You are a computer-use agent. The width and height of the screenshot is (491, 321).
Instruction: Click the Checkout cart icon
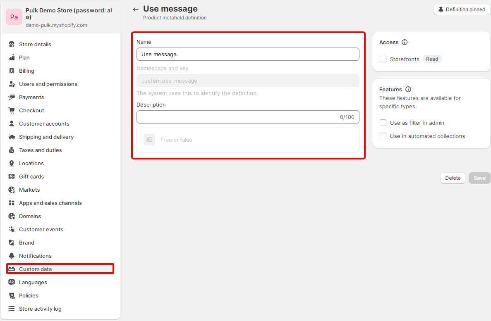tap(12, 110)
